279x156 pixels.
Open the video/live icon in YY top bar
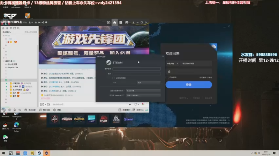108,23
